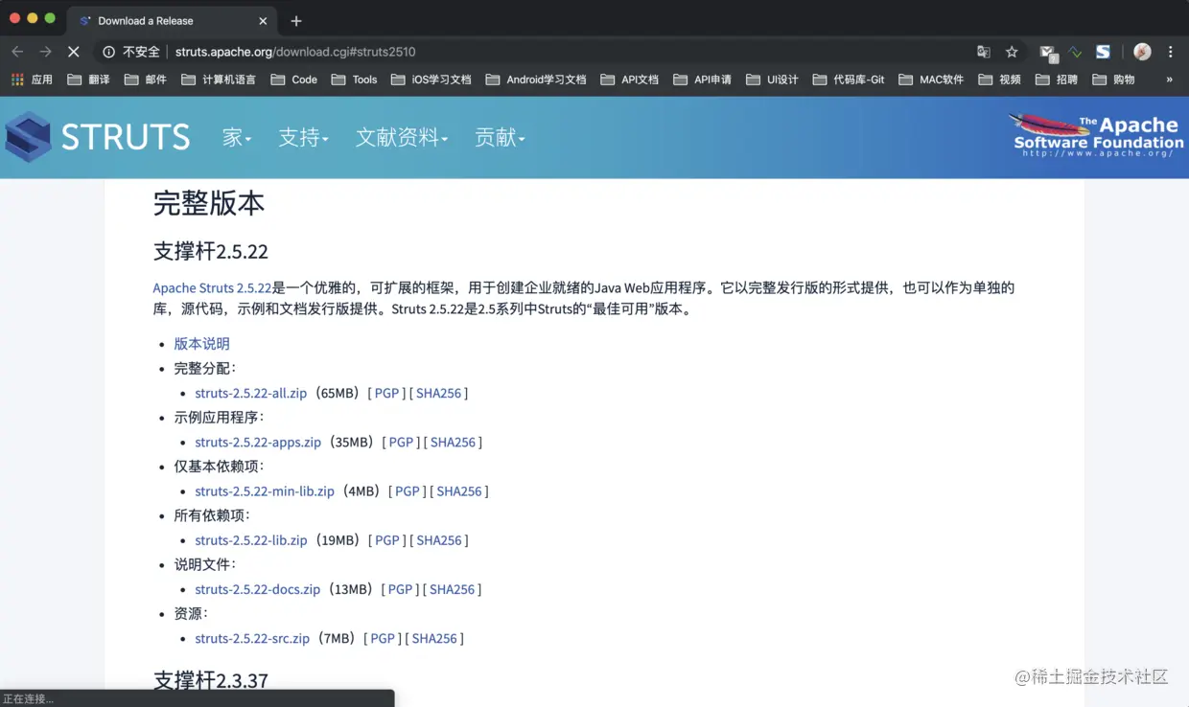Viewport: 1189px width, 707px height.
Task: Click the mail checker extension icon
Action: coord(1046,52)
